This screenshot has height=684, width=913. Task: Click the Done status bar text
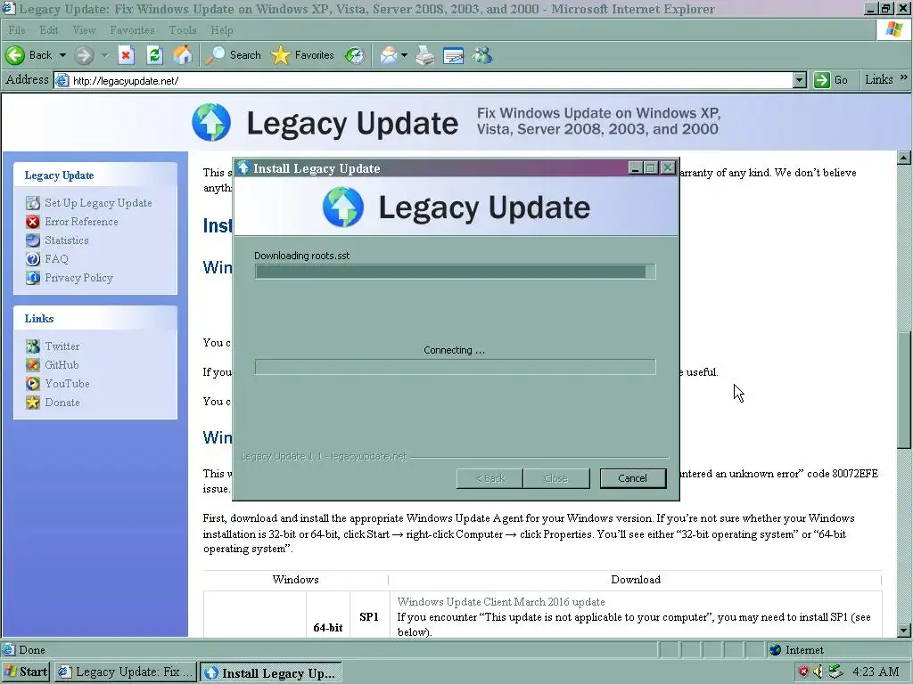[32, 649]
